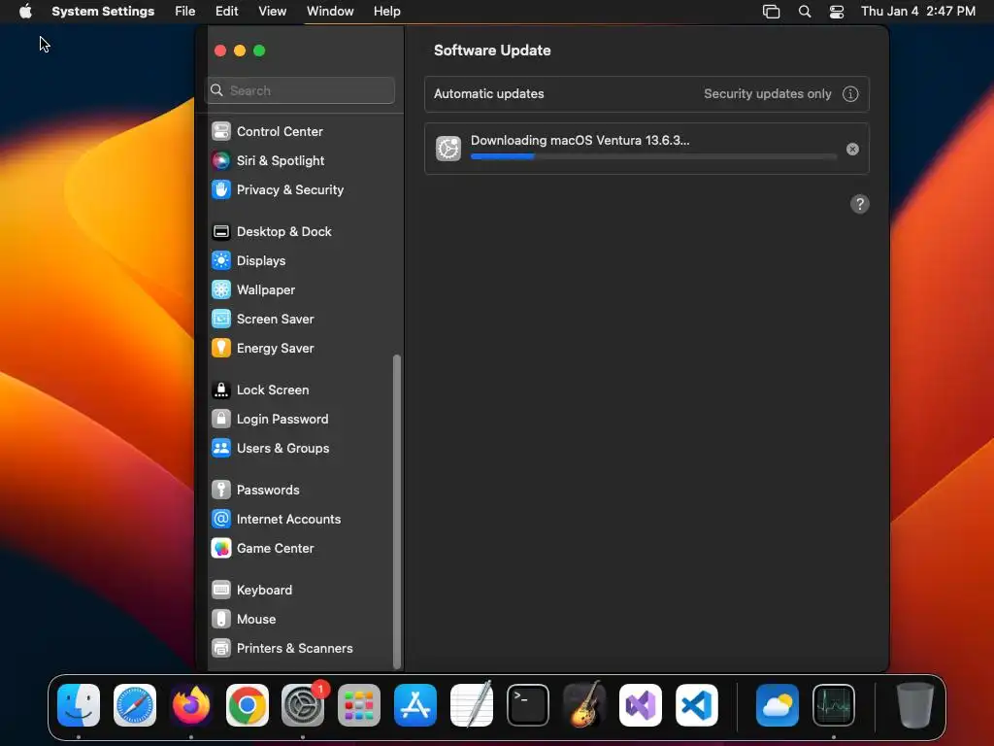994x746 pixels.
Task: Launch Safari from the Dock
Action: coord(135,705)
